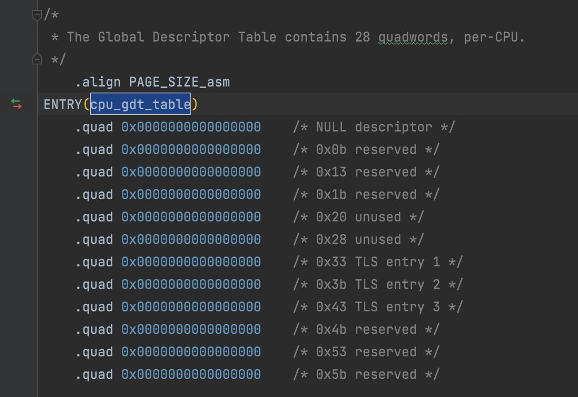The height and width of the screenshot is (397, 578).
Task: Click the hex value on the 0x20 unused line
Action: 191,217
